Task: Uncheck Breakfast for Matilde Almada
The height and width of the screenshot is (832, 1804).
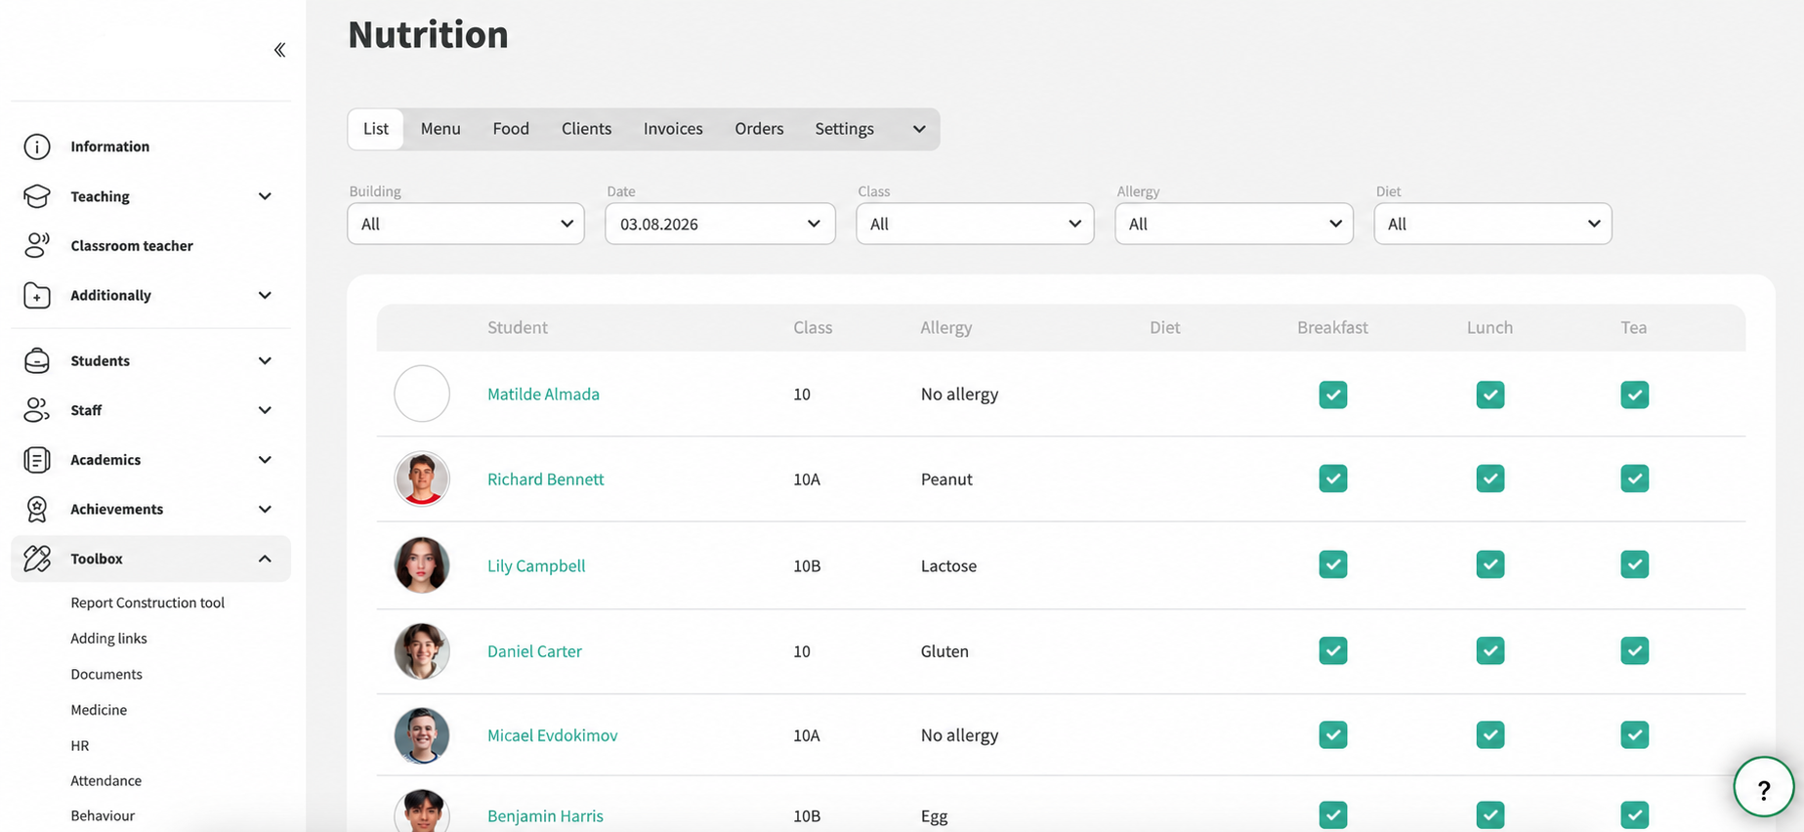Action: tap(1332, 395)
